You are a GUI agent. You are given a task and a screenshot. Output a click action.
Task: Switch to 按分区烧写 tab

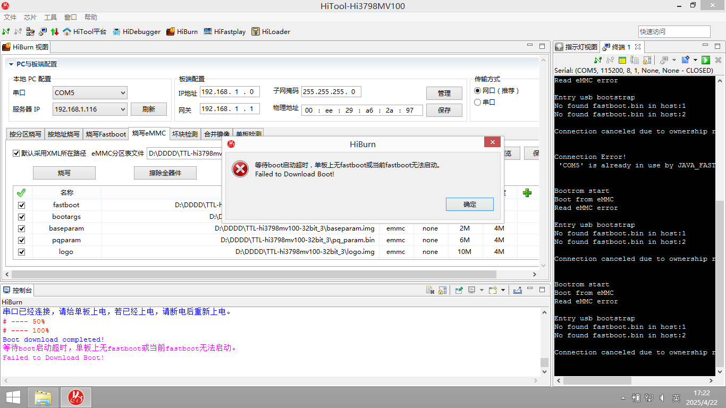(25, 134)
